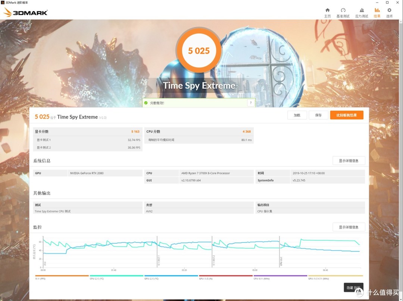403x301 pixels.
Task: Toggle the GPU 温度 (°C) blue legend
Action: (171, 278)
